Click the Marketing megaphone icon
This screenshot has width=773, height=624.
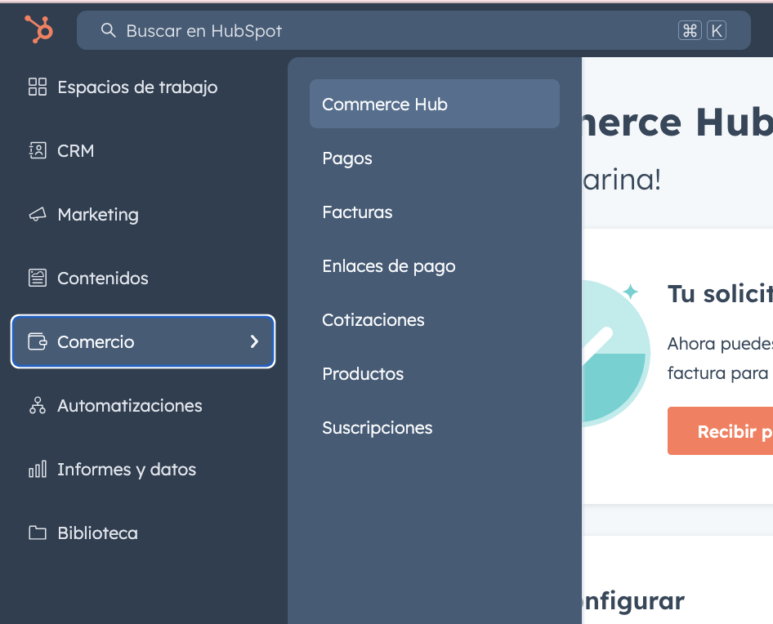pyautogui.click(x=36, y=214)
